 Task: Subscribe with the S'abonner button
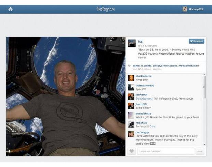197,41
